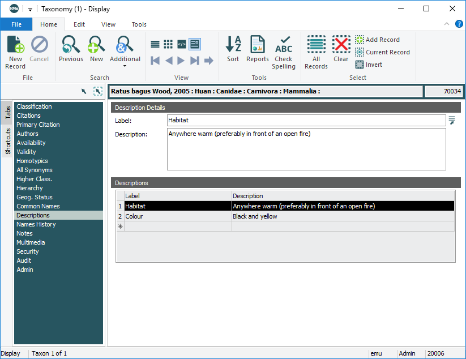Click into the Label input field
The image size is (466, 359).
pyautogui.click(x=306, y=121)
